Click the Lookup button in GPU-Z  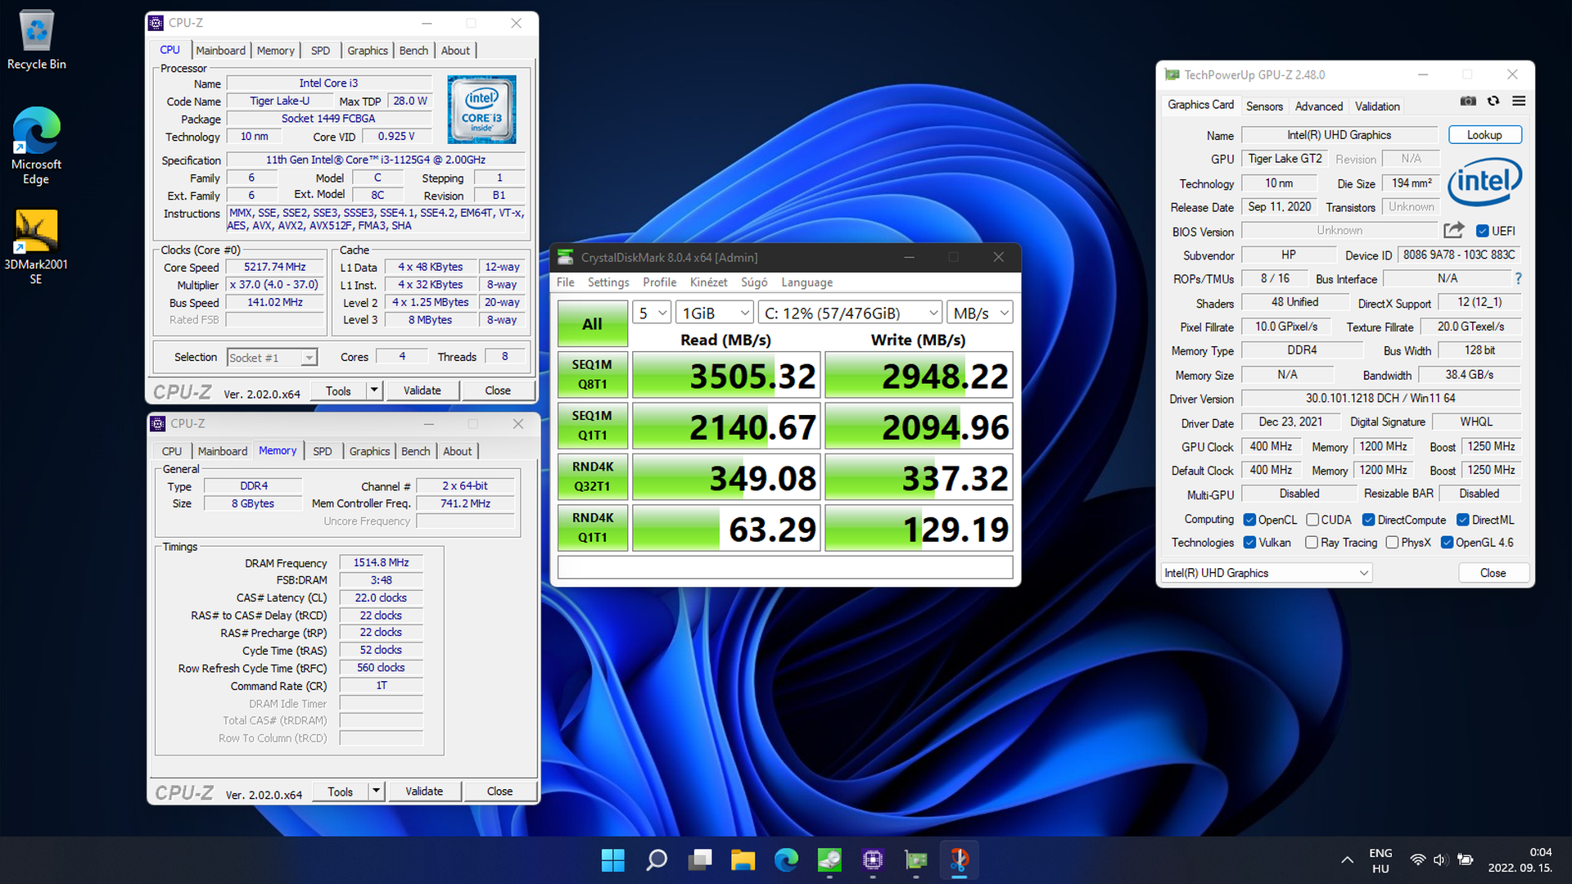(1484, 135)
